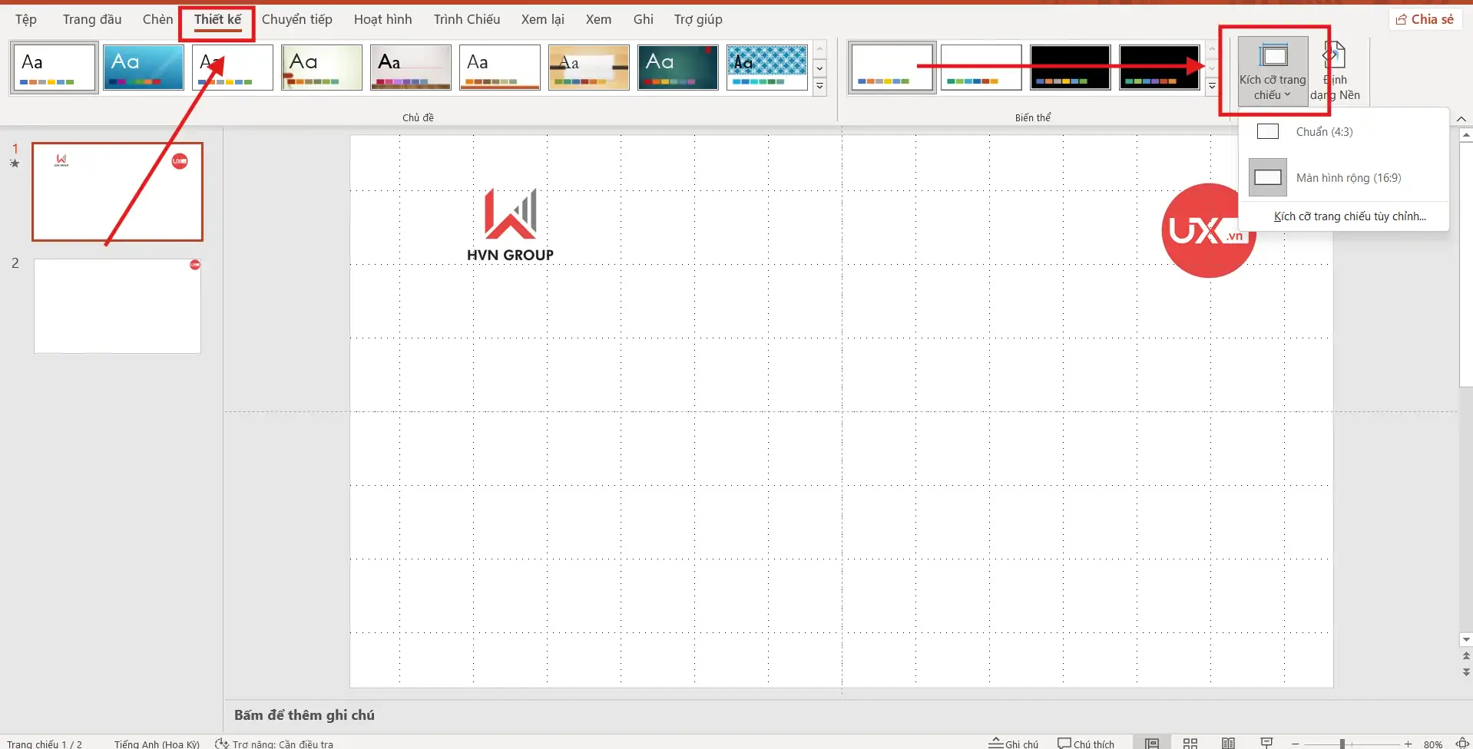Switch to Reading view icon
The image size is (1473, 749).
pyautogui.click(x=1228, y=743)
